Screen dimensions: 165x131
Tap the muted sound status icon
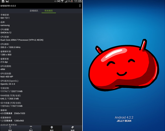(x=59, y=1)
